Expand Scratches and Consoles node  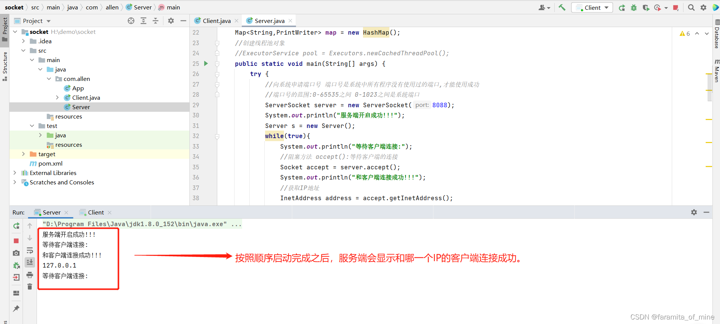15,183
